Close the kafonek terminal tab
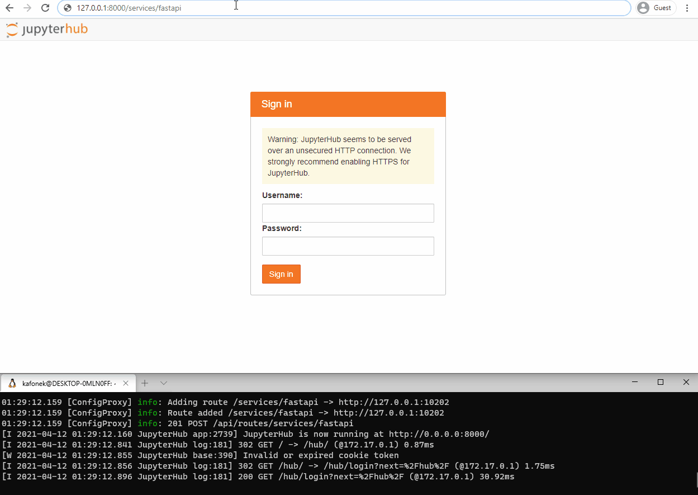This screenshot has width=698, height=495. (x=126, y=383)
